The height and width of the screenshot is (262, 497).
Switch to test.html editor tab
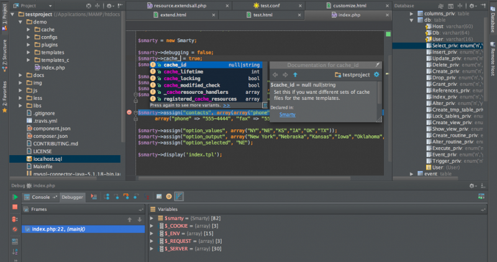(x=262, y=15)
